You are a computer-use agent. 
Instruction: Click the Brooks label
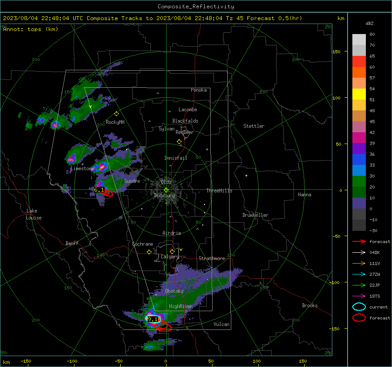click(x=310, y=305)
